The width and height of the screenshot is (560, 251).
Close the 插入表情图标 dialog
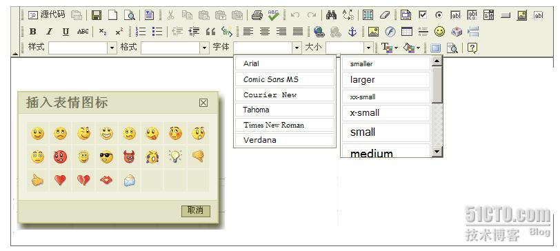pos(203,103)
